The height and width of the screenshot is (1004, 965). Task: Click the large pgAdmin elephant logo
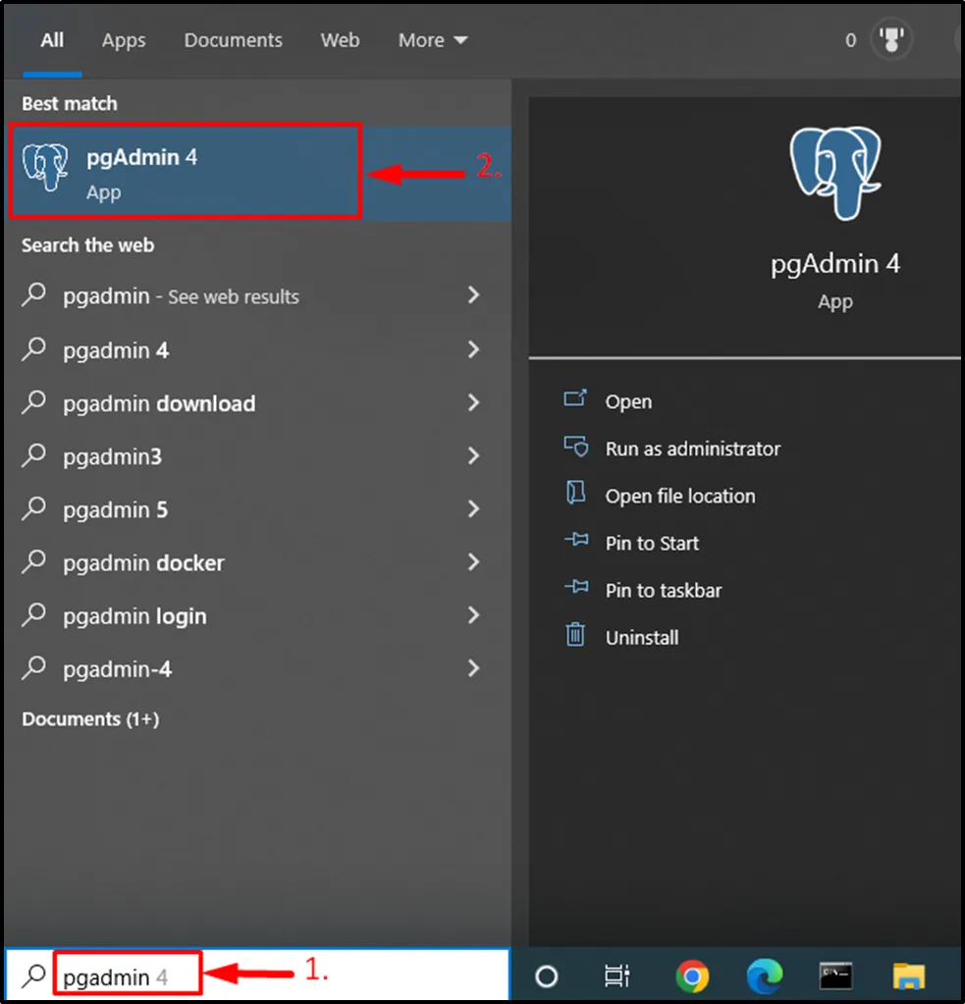point(834,171)
